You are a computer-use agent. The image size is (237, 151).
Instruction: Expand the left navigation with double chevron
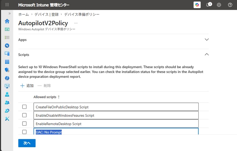pos(10,13)
